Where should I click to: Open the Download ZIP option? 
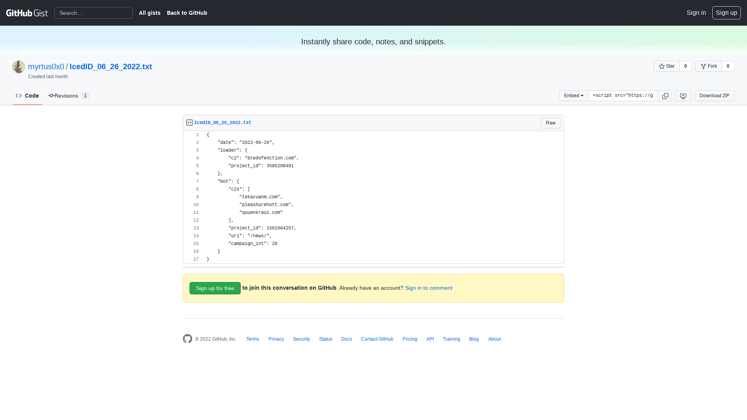pos(714,96)
